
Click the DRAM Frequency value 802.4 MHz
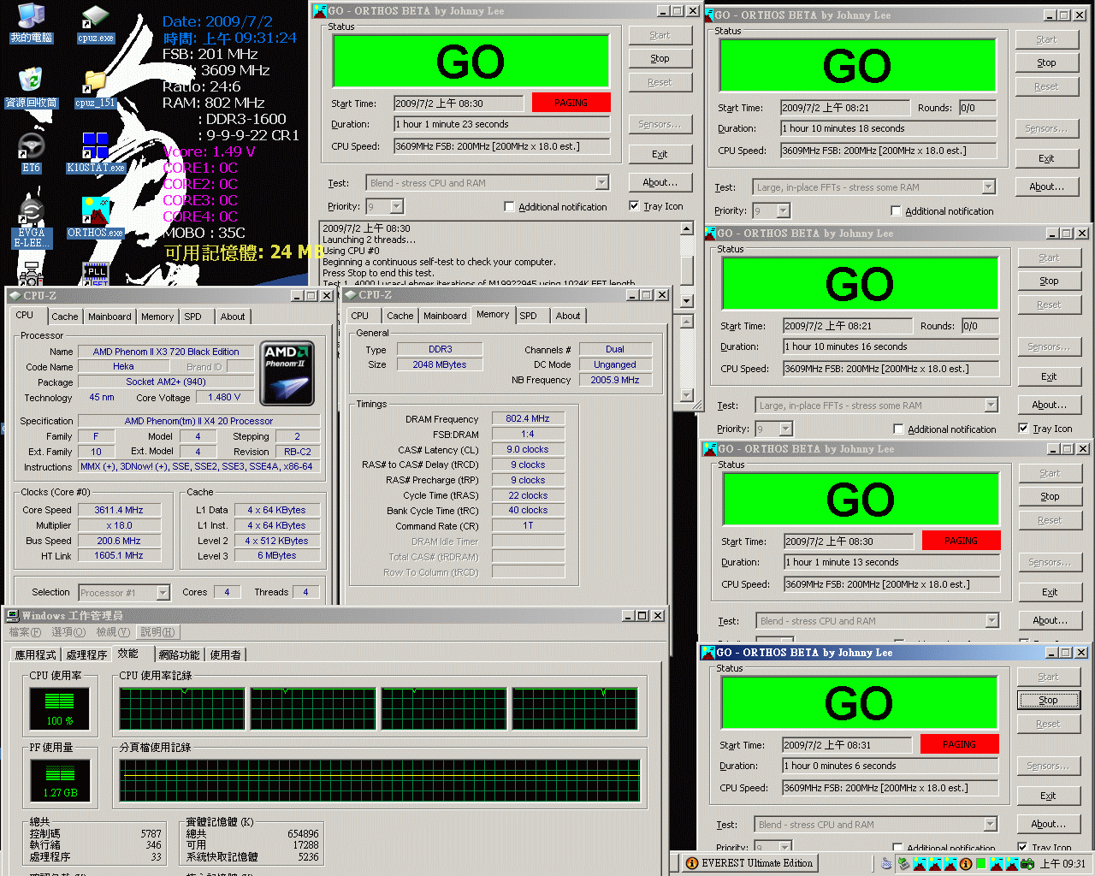pyautogui.click(x=528, y=419)
